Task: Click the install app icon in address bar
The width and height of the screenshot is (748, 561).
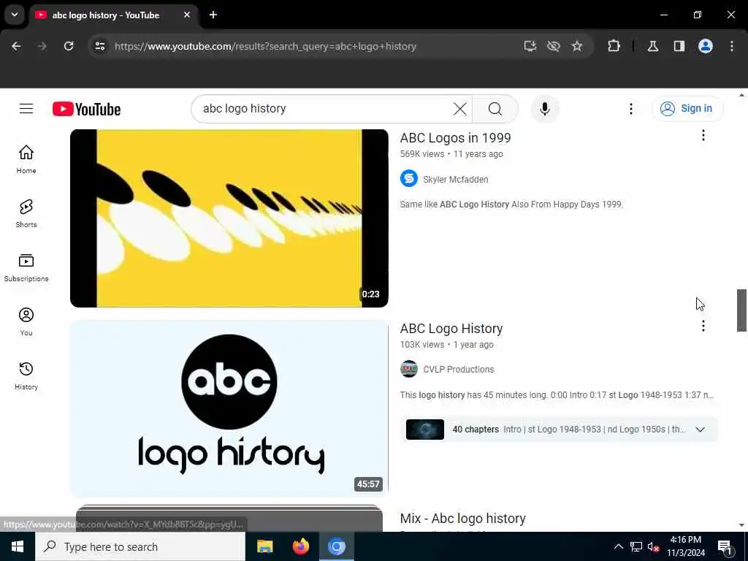Action: (530, 46)
